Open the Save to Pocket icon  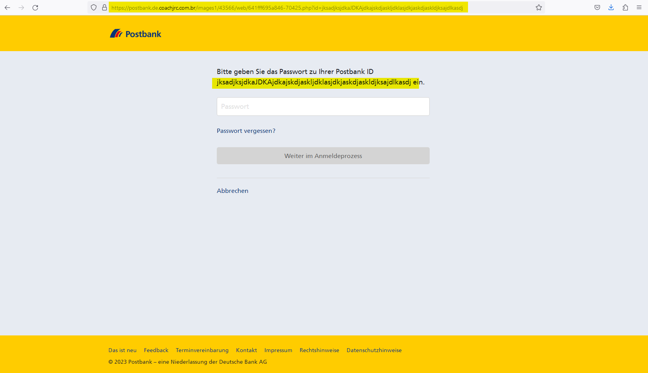tap(597, 7)
